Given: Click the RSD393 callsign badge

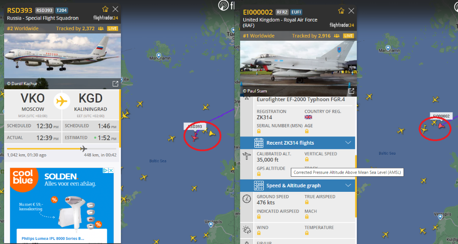Looking at the screenshot, I should click(x=44, y=10).
